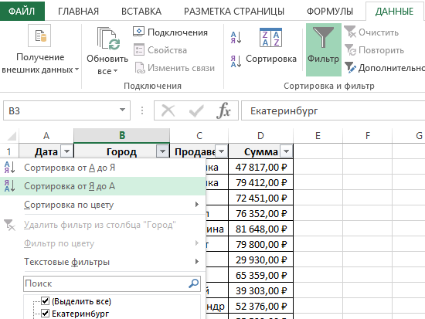Screen dimensions: 425x319
Task: Choose Сортировка от А до Я
Action: coord(103,168)
